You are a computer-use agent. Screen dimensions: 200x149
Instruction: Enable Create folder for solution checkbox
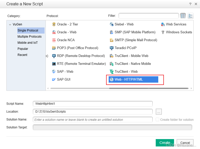158,120
